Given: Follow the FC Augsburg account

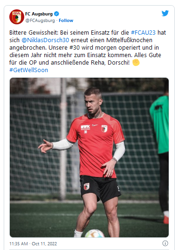Looking at the screenshot, I should (66, 21).
